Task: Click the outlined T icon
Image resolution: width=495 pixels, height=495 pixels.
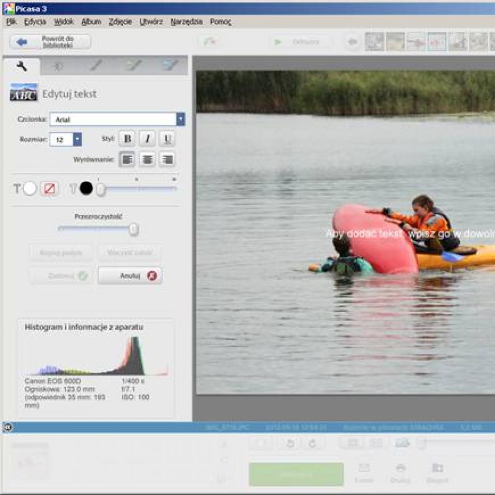Action: pyautogui.click(x=73, y=189)
